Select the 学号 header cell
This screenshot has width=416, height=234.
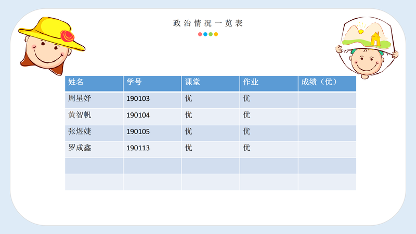click(152, 84)
